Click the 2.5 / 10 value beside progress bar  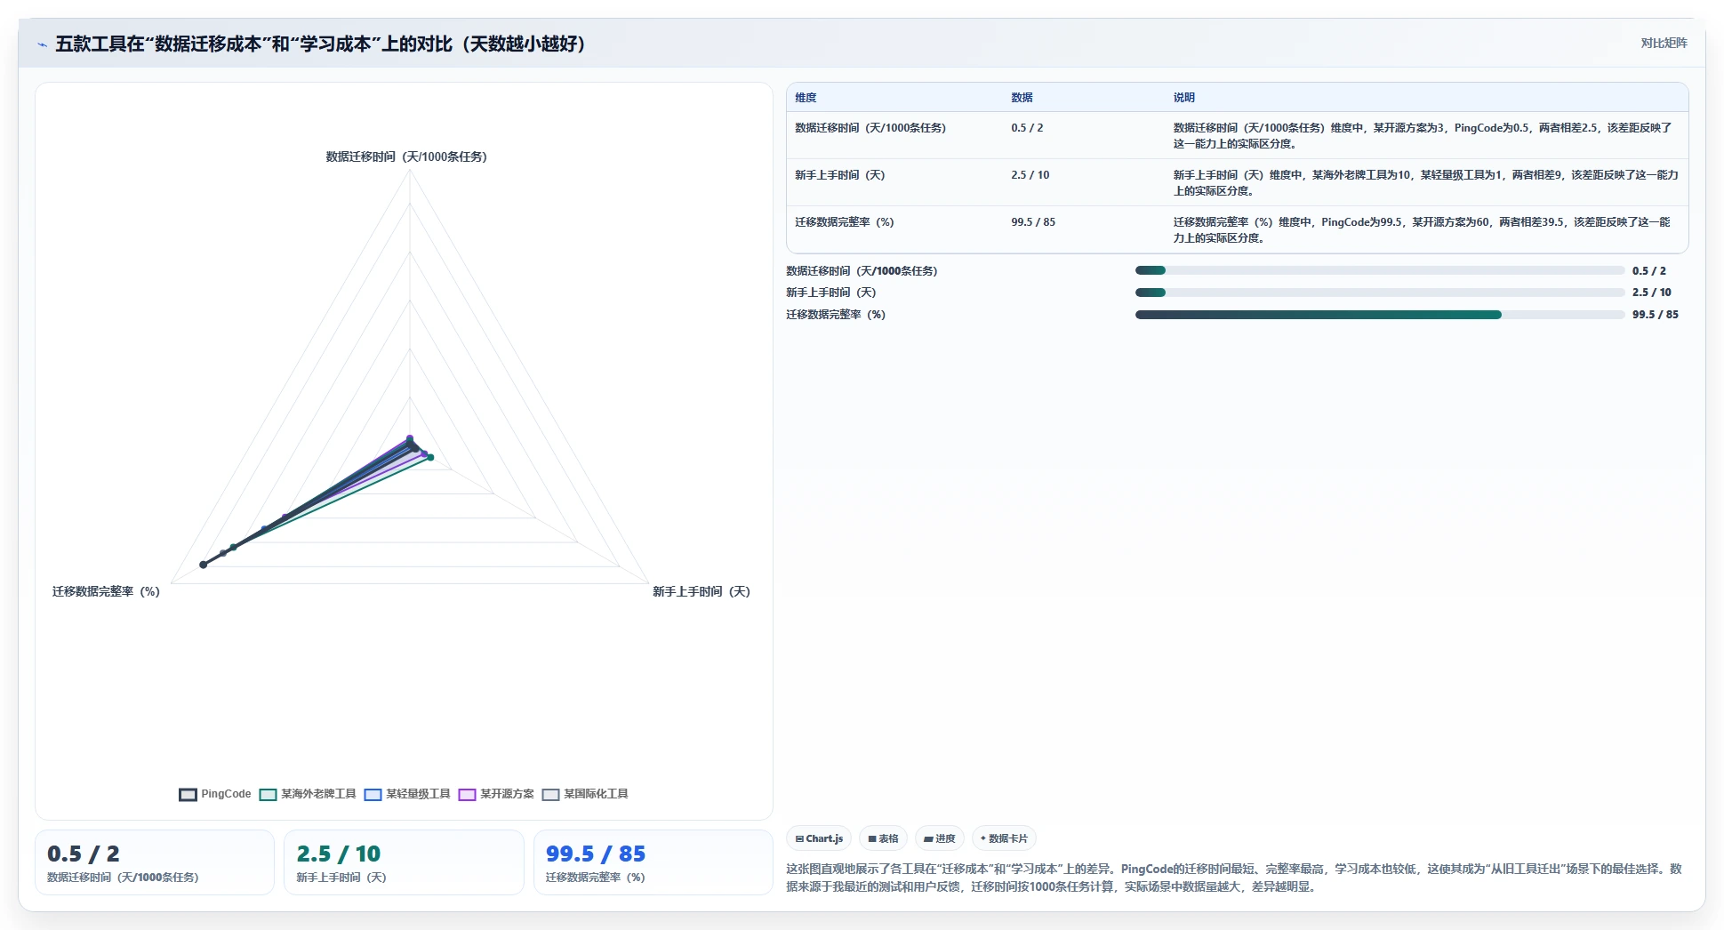[1652, 293]
